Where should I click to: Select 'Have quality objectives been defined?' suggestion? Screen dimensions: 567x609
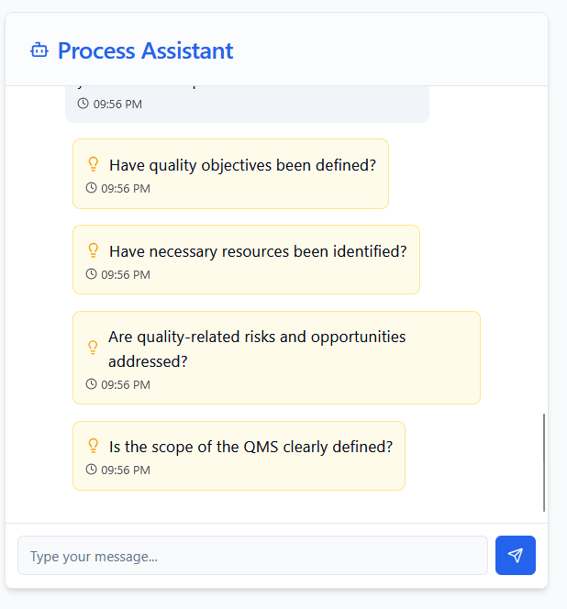tap(230, 173)
